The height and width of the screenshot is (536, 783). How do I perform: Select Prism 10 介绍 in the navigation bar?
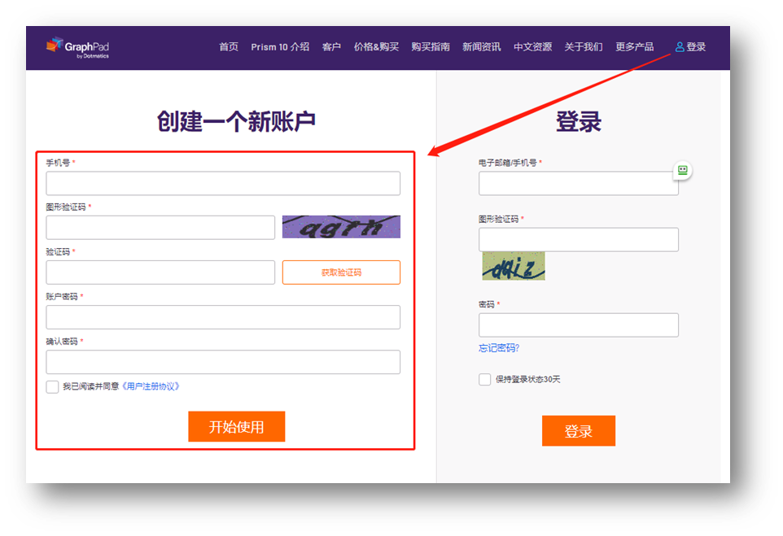(280, 46)
